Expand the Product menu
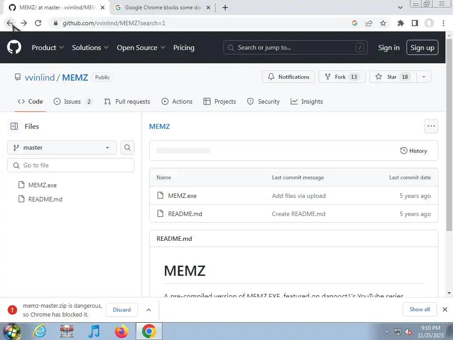 [48, 47]
